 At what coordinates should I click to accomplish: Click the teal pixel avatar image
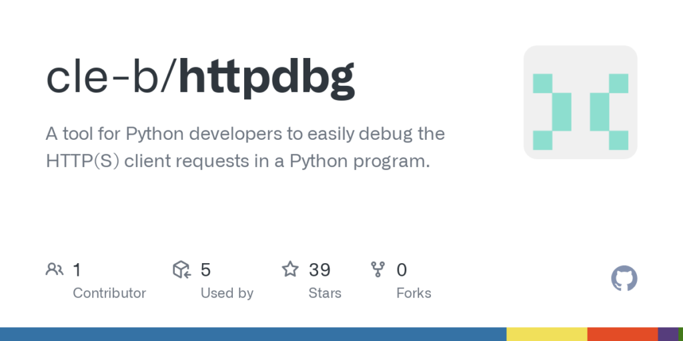tap(580, 102)
